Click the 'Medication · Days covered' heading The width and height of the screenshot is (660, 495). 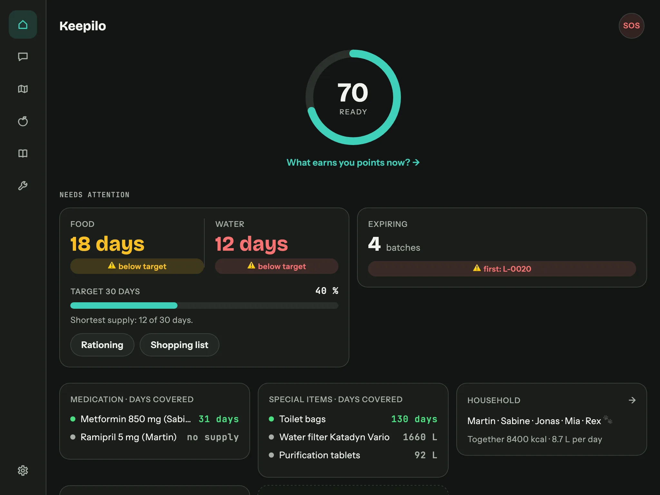click(x=132, y=399)
